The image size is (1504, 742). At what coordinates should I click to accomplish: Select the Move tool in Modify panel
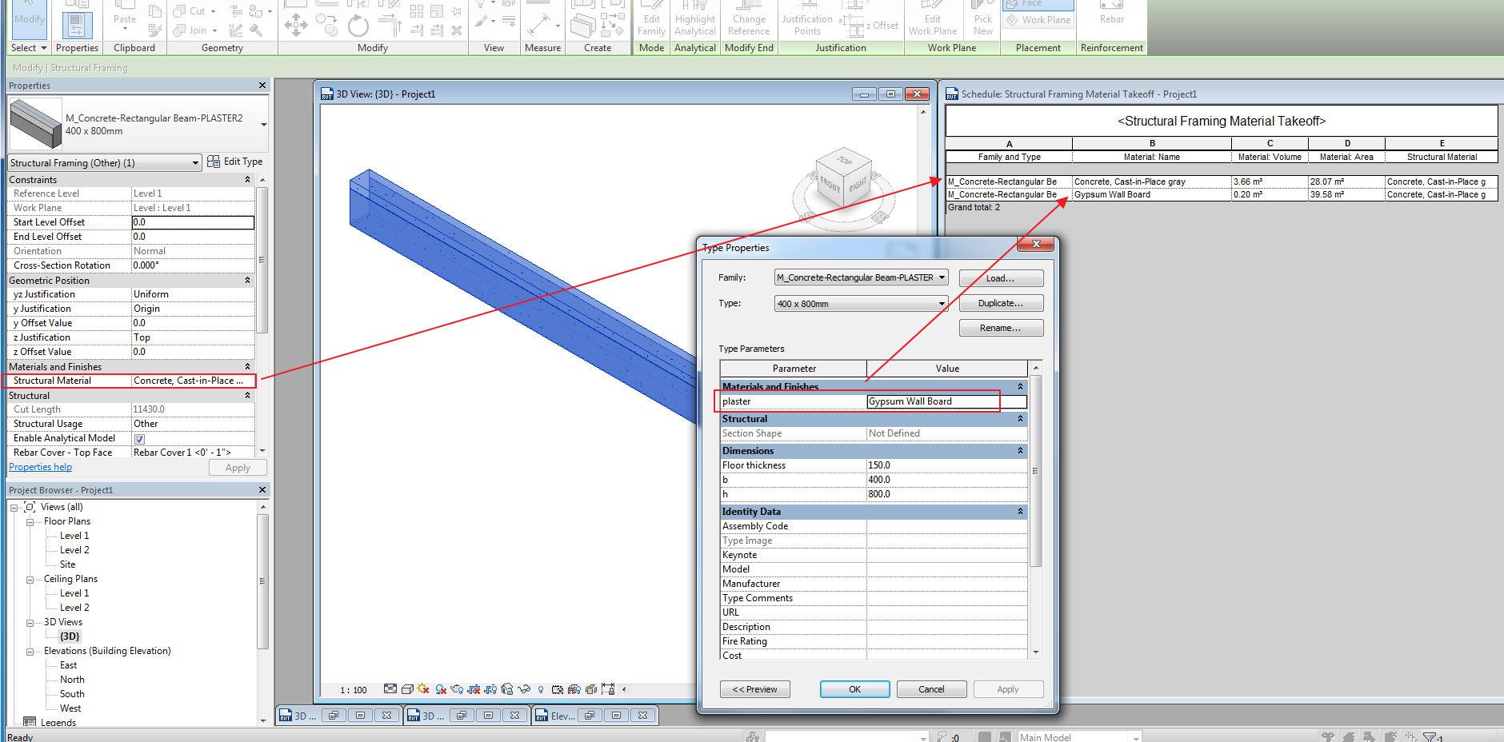[296, 24]
